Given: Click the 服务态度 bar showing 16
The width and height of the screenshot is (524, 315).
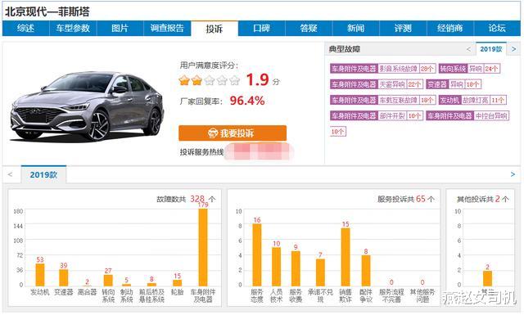Looking at the screenshot, I should click(256, 255).
